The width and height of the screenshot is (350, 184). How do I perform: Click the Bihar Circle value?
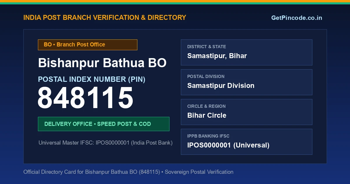point(207,115)
